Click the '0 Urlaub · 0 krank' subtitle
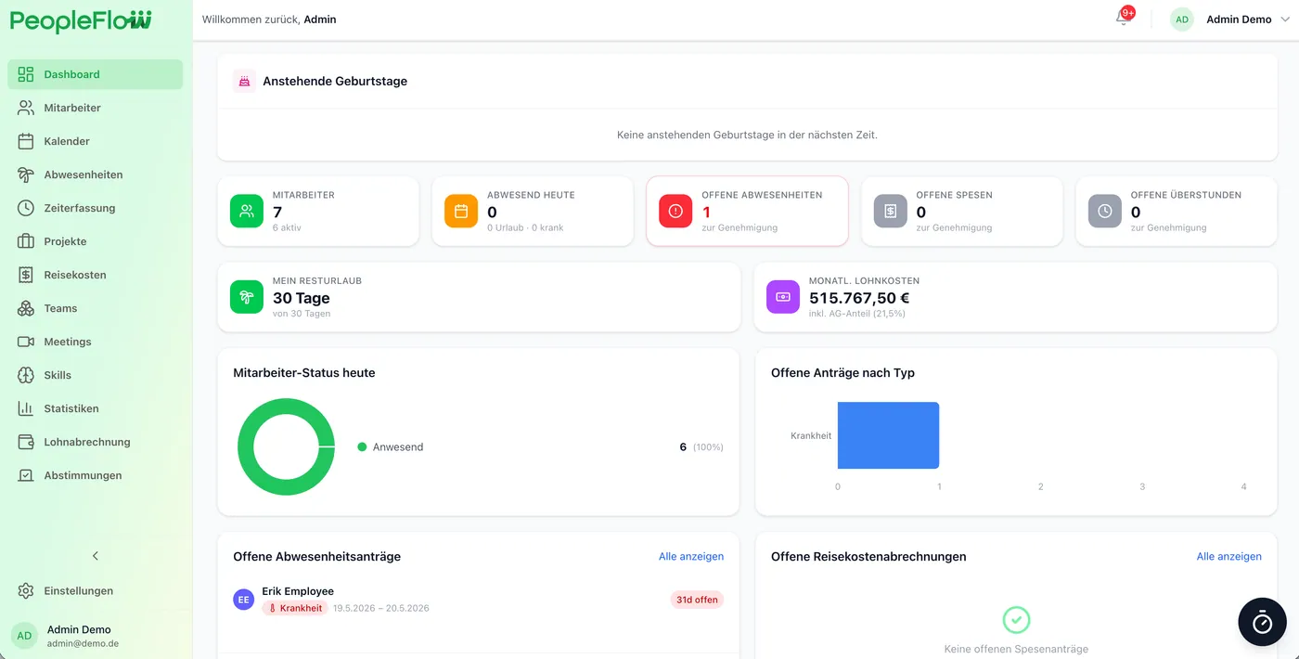Viewport: 1299px width, 659px height. pos(525,227)
